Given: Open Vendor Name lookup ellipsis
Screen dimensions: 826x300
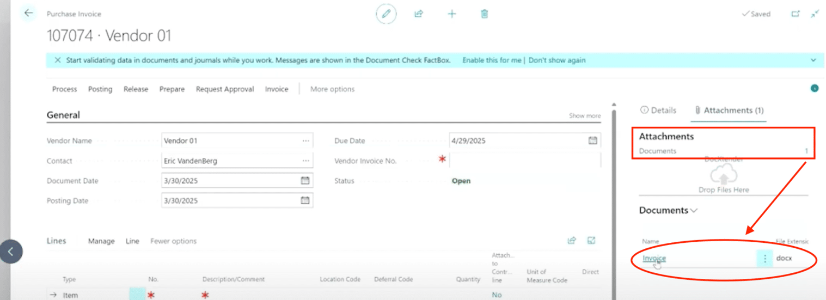Looking at the screenshot, I should tap(306, 140).
